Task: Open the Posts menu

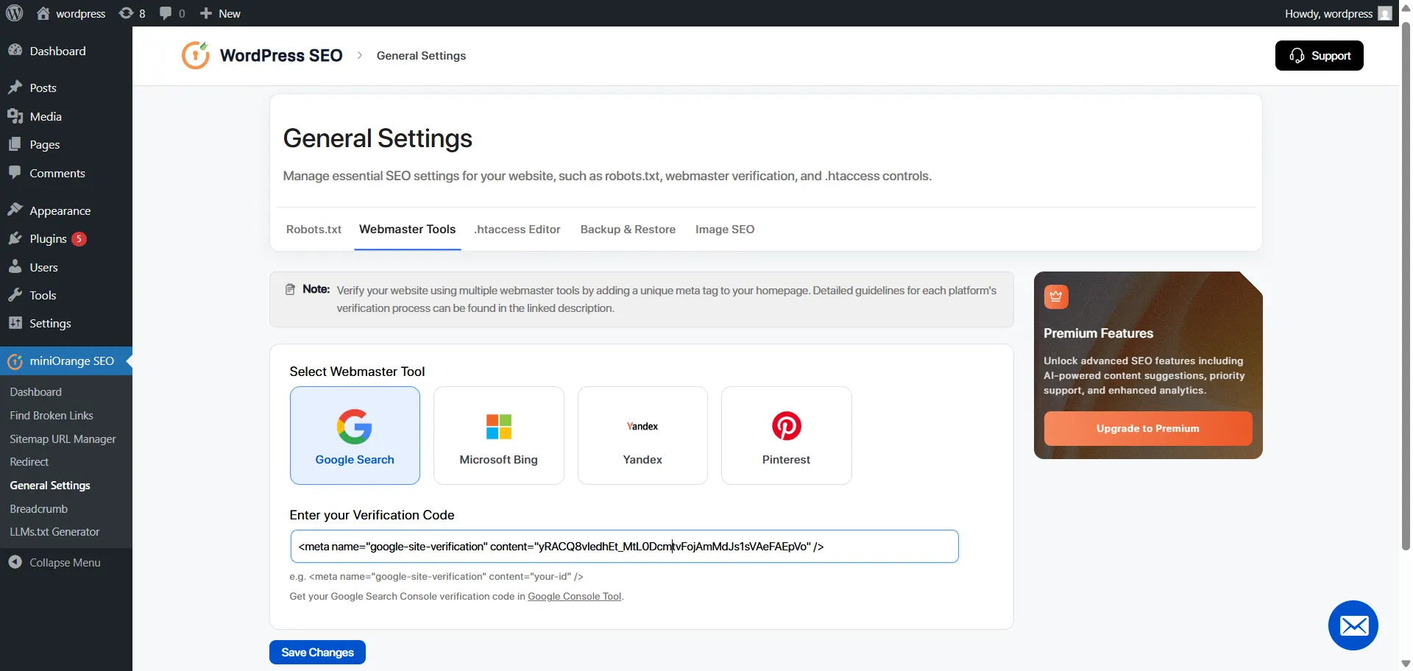Action: pyautogui.click(x=66, y=88)
